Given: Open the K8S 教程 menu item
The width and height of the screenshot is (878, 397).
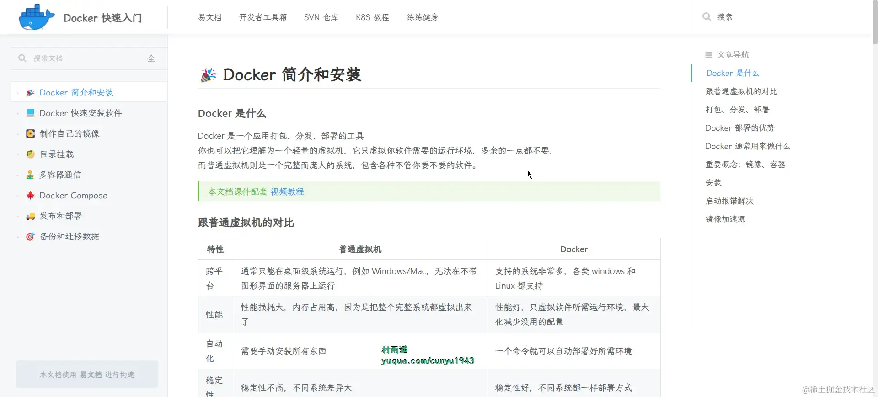Looking at the screenshot, I should [372, 17].
